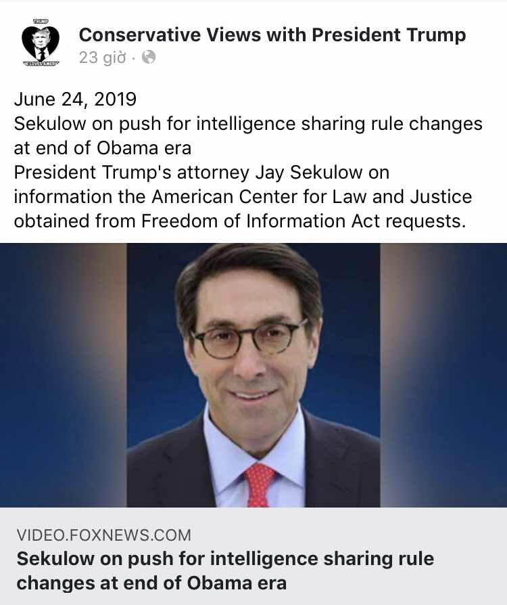The height and width of the screenshot is (605, 507).
Task: Select the "June 24, 2019" date line
Action: [x=75, y=99]
